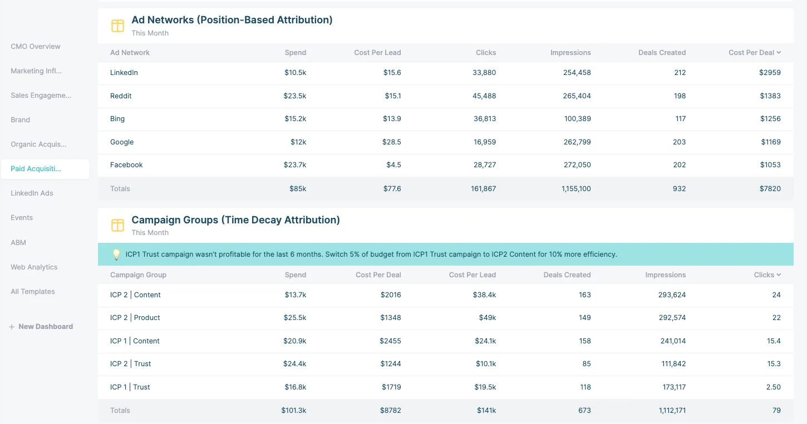The width and height of the screenshot is (807, 424).
Task: Open the Clicks sort dropdown in Campaign Groups
Action: [779, 275]
